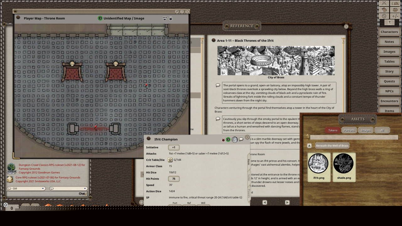402x226 pixels.
Task: Click the modifier box showing 0
Action: 12,208
